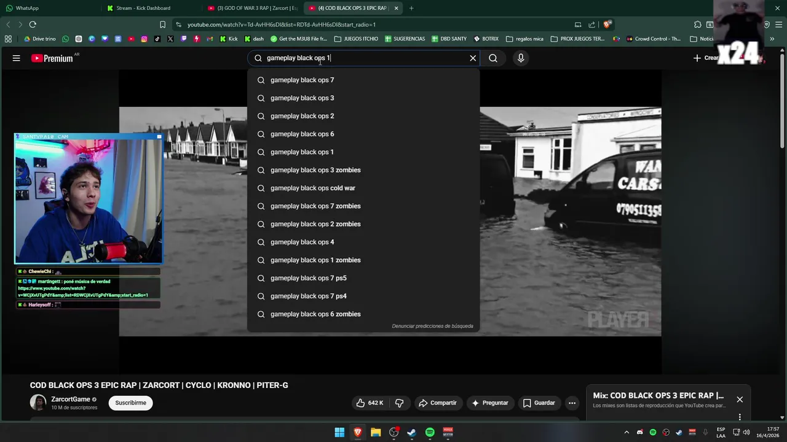Image resolution: width=787 pixels, height=442 pixels.
Task: Open "Denunciar predicciones de búsqueda" link
Action: coord(432,326)
